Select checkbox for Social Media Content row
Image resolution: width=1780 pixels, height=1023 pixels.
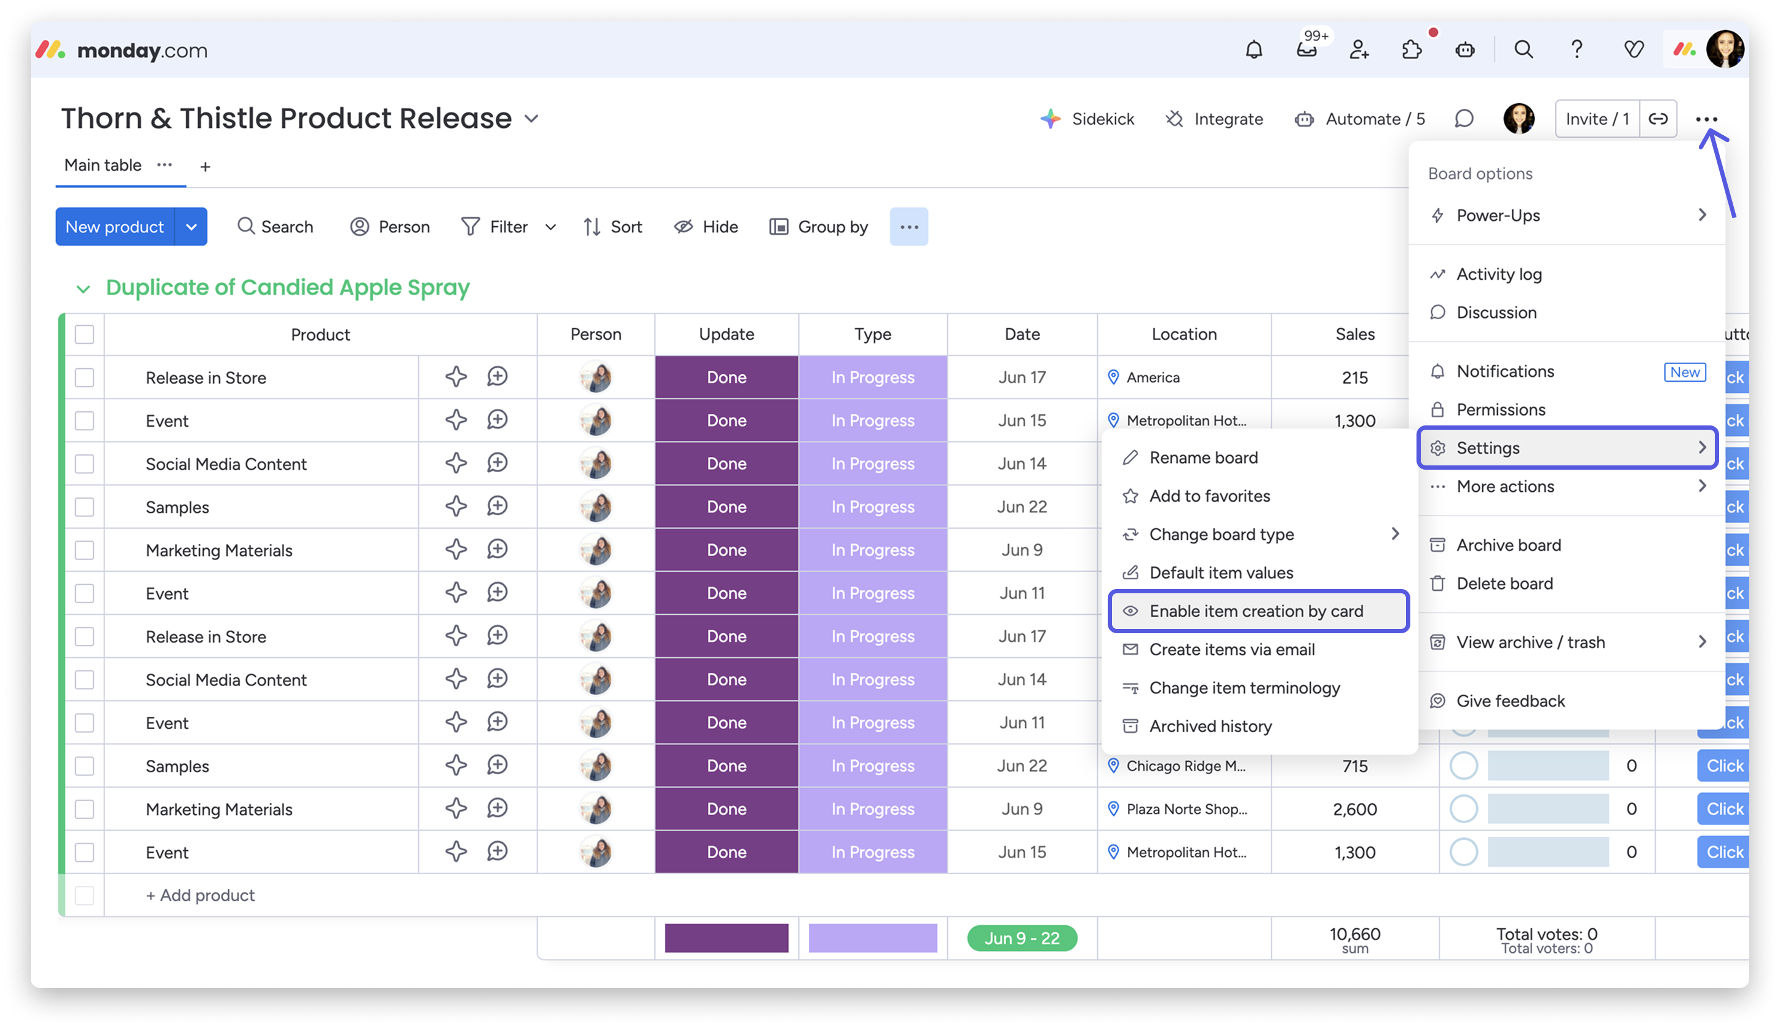pyautogui.click(x=84, y=464)
